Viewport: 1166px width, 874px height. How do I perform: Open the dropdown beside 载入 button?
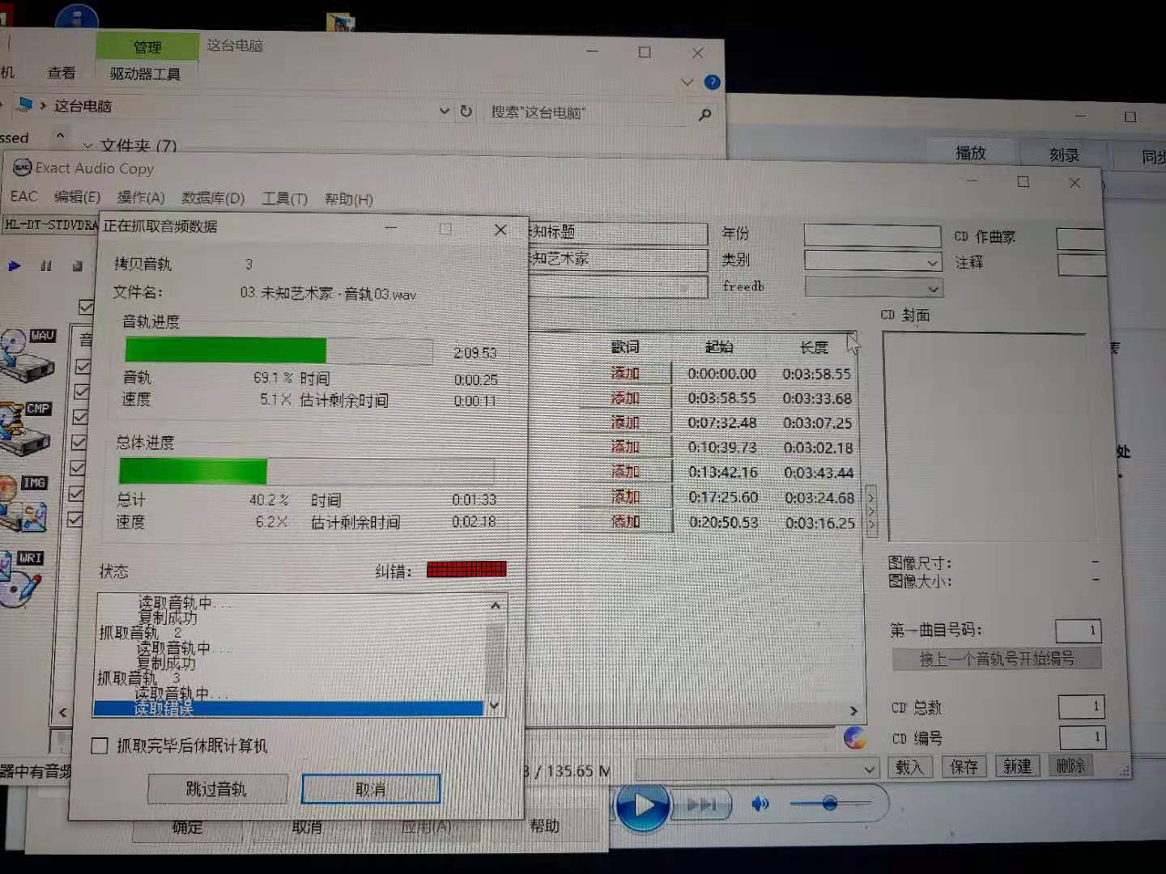point(869,770)
